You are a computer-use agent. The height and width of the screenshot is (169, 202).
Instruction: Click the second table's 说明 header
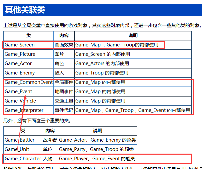coord(98,131)
